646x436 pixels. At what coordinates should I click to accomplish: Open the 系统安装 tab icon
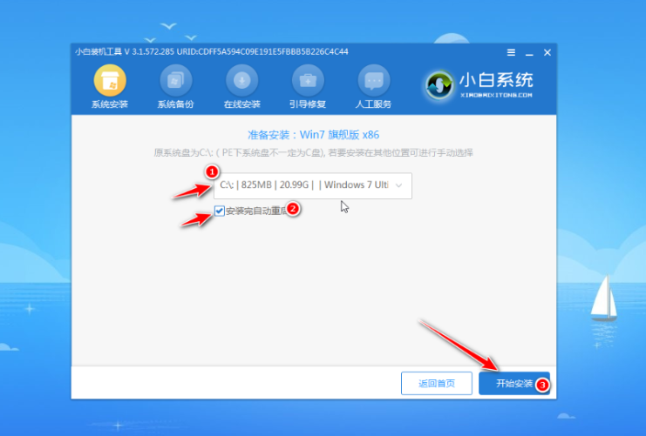coord(110,81)
